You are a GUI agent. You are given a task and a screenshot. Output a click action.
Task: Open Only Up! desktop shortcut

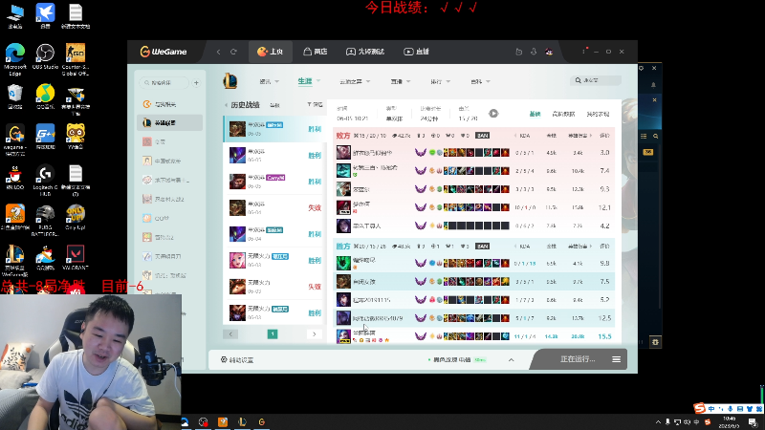click(76, 218)
